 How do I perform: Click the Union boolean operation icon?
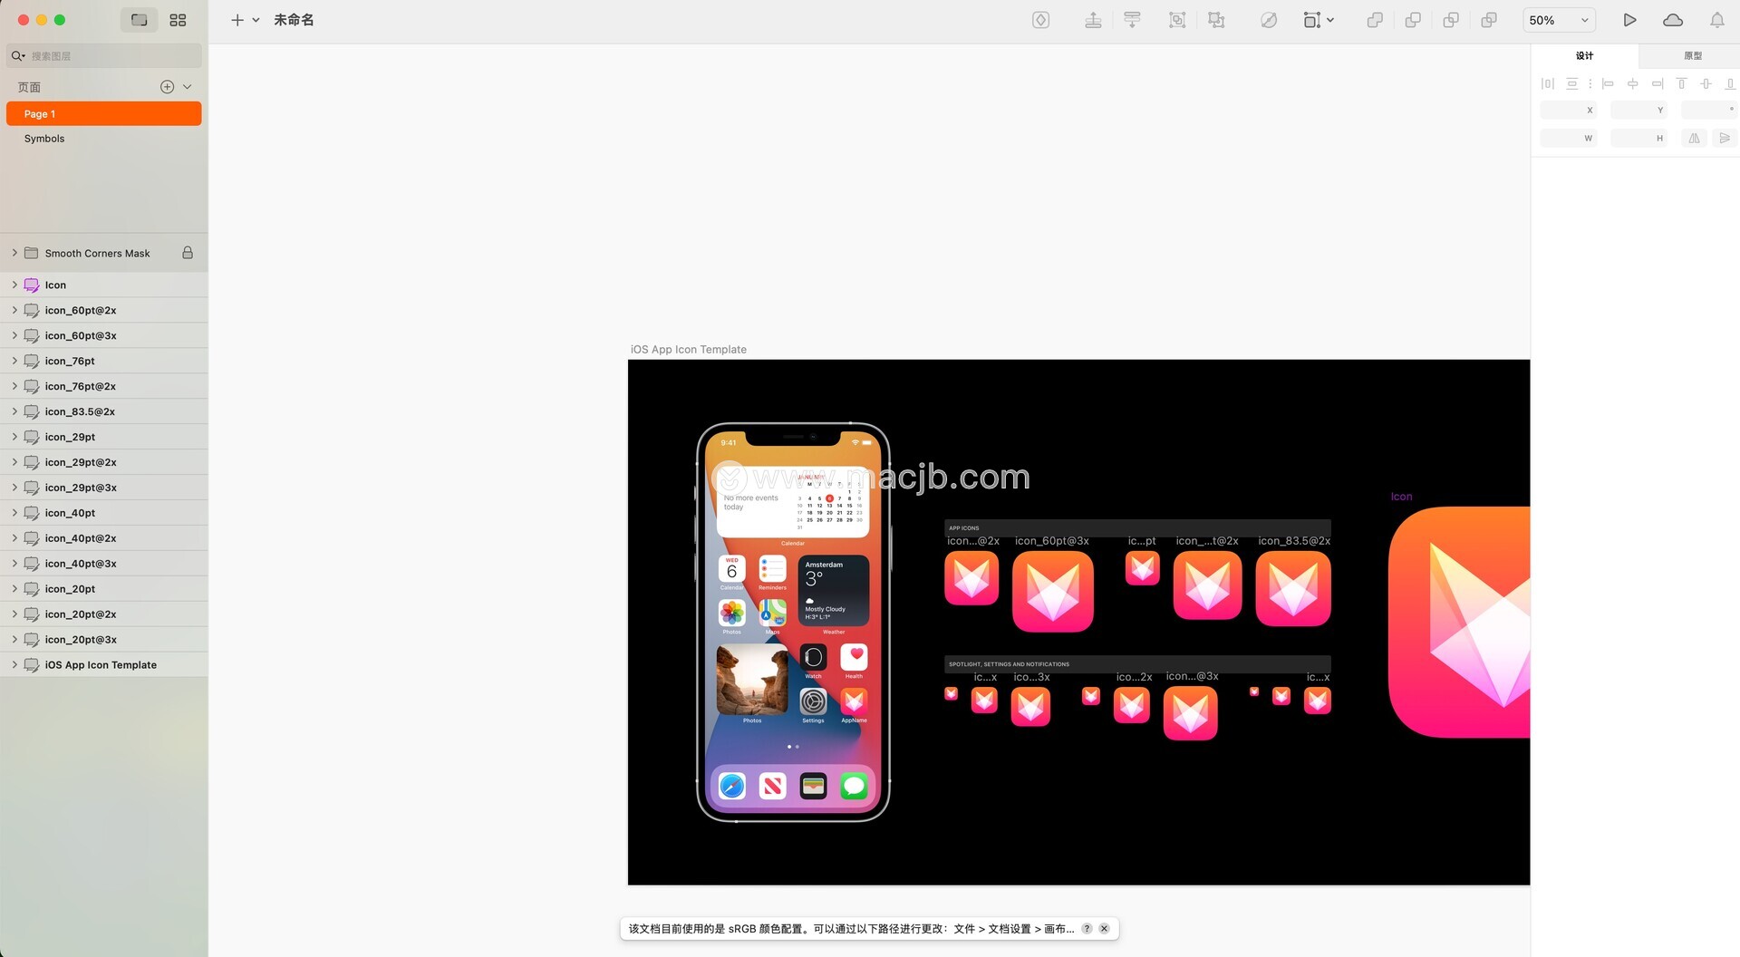1375,20
